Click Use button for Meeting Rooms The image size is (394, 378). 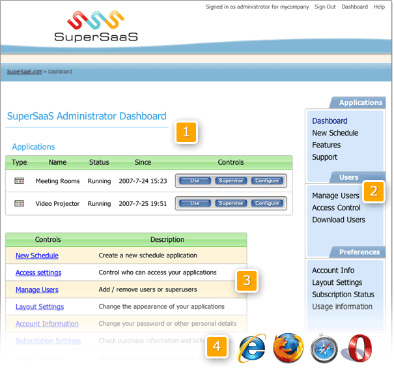[195, 181]
